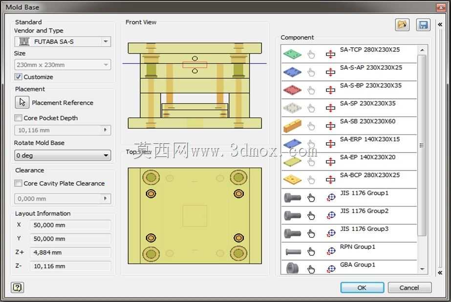Click the arrow beside clearance 0,000 mm value

[x=106, y=198]
